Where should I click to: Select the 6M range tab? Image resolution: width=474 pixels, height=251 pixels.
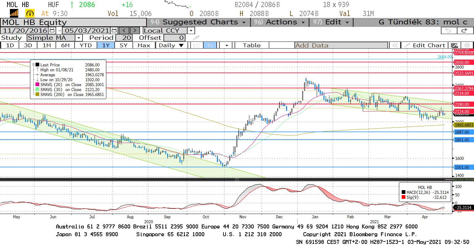[65, 45]
